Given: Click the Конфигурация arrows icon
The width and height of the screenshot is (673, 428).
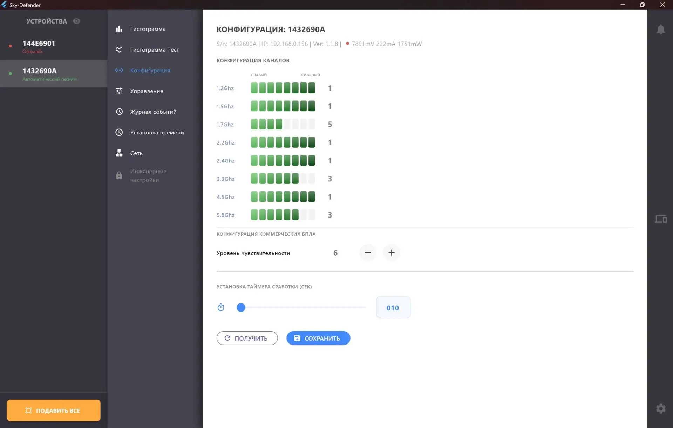Looking at the screenshot, I should pos(119,70).
